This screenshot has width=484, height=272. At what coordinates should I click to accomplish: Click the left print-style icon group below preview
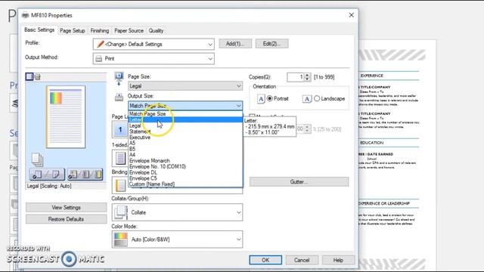tap(47, 175)
